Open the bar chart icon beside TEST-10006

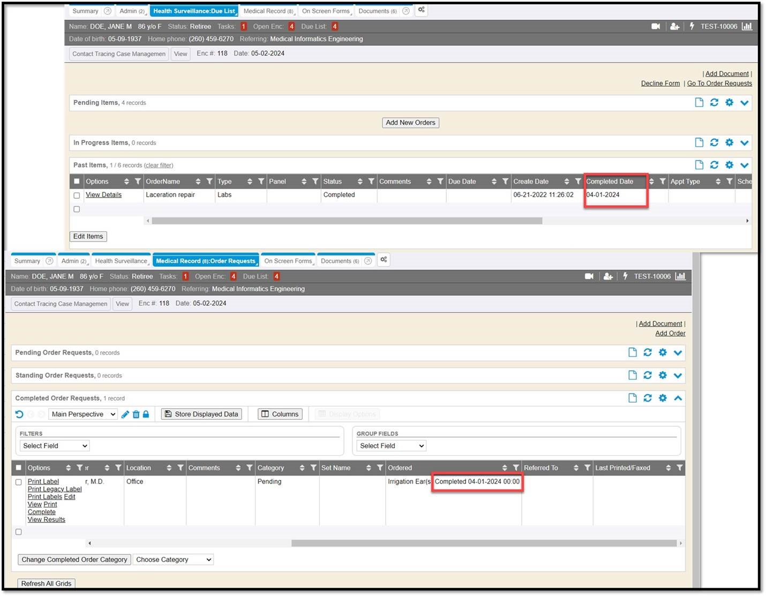(747, 26)
